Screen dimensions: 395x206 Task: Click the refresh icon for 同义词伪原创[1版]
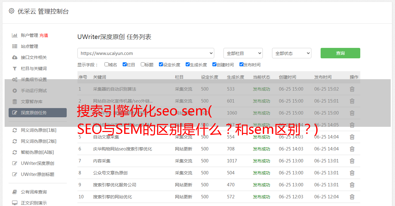click(14, 130)
